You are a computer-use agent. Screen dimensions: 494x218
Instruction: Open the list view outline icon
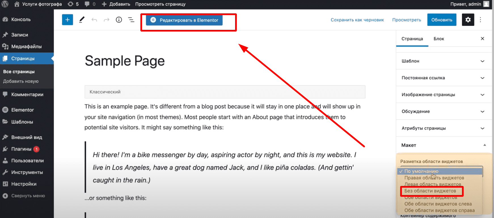point(131,20)
